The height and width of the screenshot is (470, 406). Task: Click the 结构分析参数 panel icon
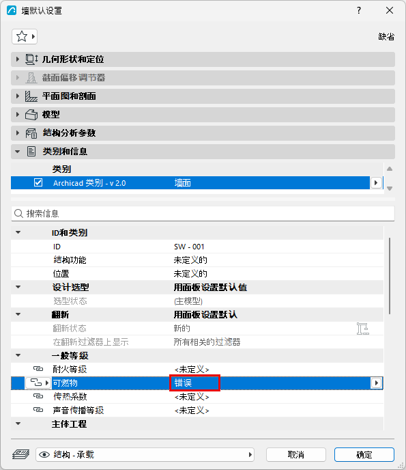31,133
